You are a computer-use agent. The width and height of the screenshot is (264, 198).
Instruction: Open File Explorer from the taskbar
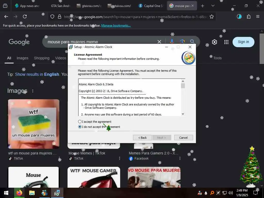[32, 193]
